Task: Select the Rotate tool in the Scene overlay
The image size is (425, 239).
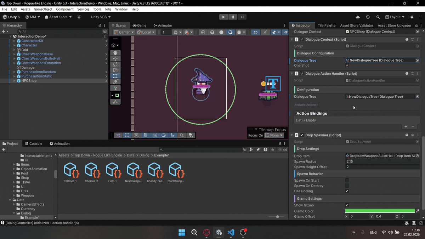Action: [115, 64]
